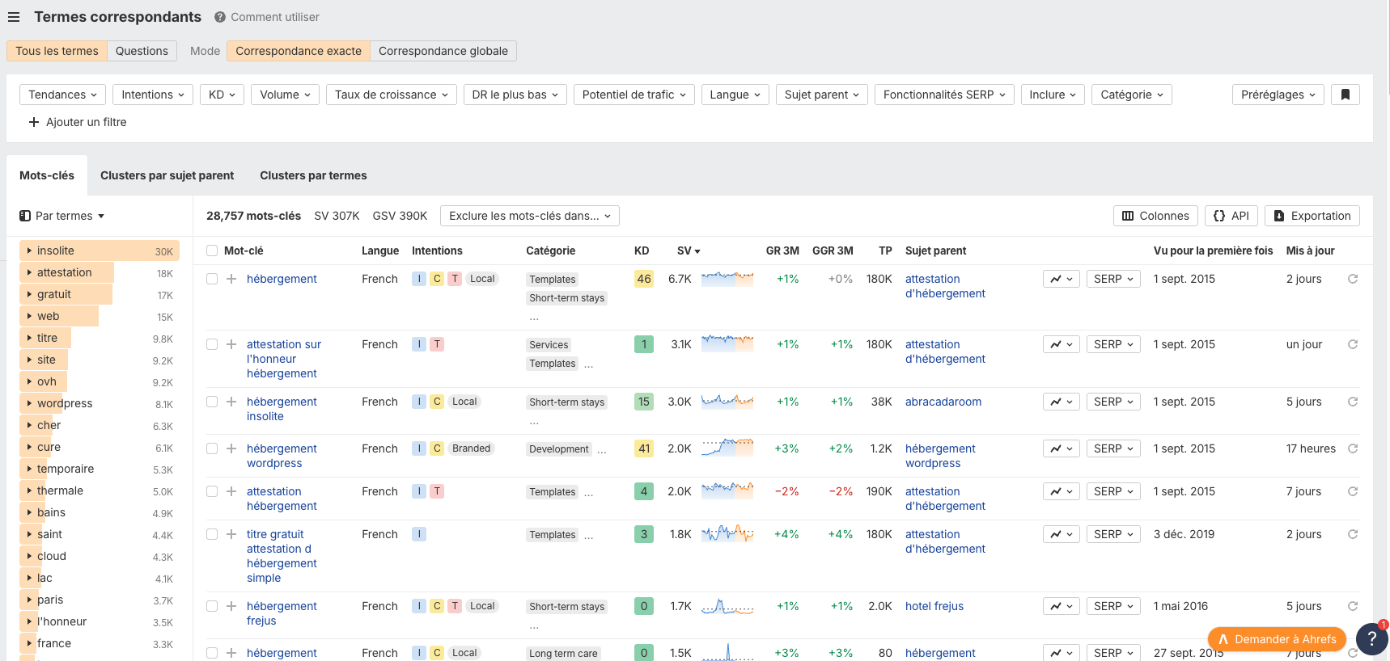Add hébergement keyword to list with plus icon

[x=231, y=279]
